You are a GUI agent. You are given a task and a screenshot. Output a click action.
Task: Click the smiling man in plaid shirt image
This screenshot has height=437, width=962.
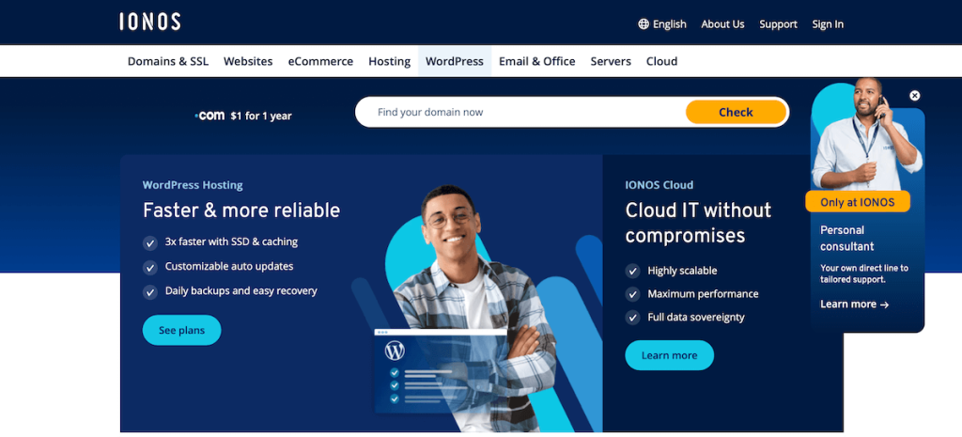tap(473, 308)
